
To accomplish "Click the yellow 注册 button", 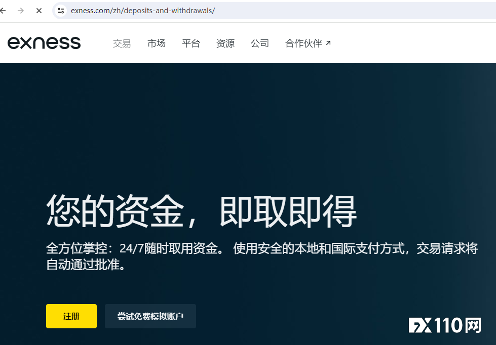I will click(x=71, y=316).
